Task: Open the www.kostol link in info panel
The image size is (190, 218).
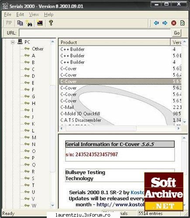Action: click(120, 204)
